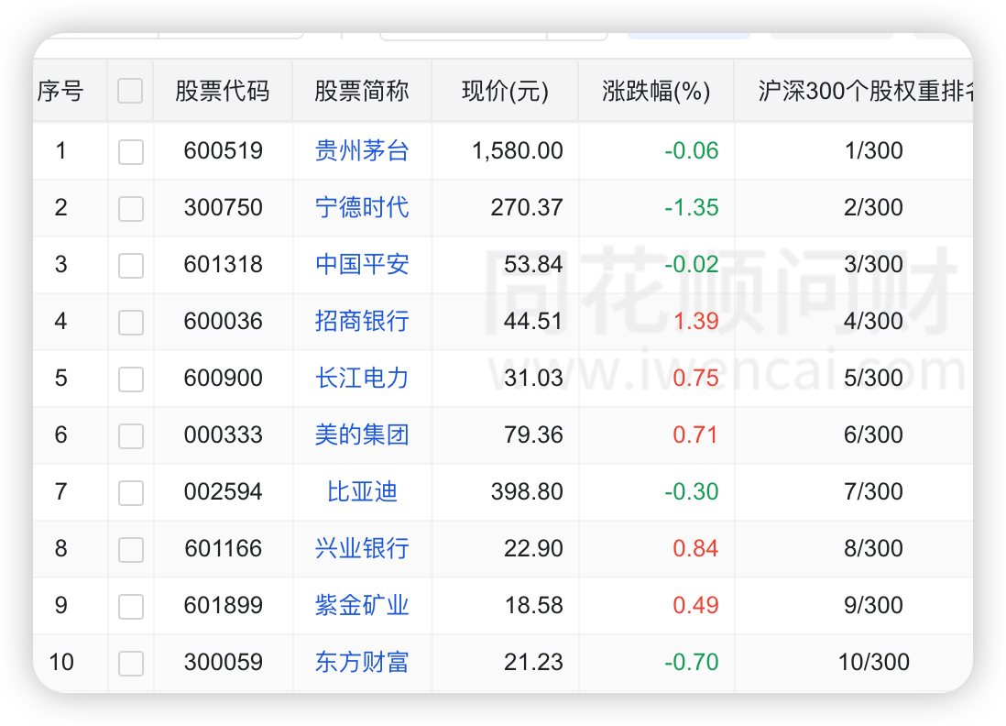Click the price 398.80
1006x726 pixels.
(x=527, y=491)
